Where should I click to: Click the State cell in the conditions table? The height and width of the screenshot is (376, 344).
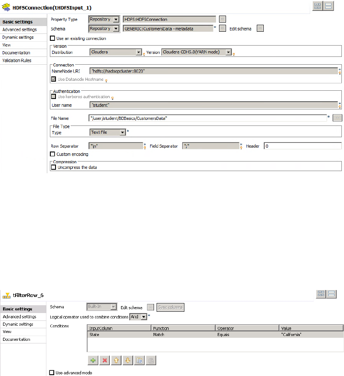tap(119, 334)
